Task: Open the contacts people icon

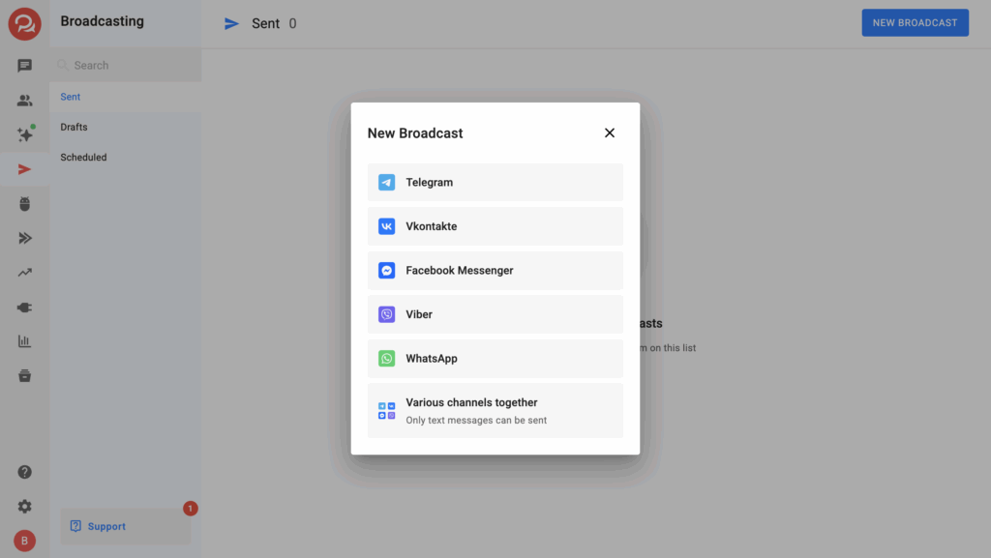Action: click(x=24, y=101)
